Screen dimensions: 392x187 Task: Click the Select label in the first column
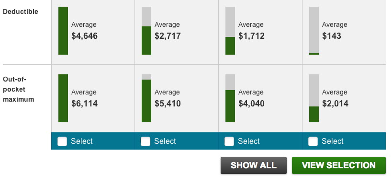tap(82, 141)
